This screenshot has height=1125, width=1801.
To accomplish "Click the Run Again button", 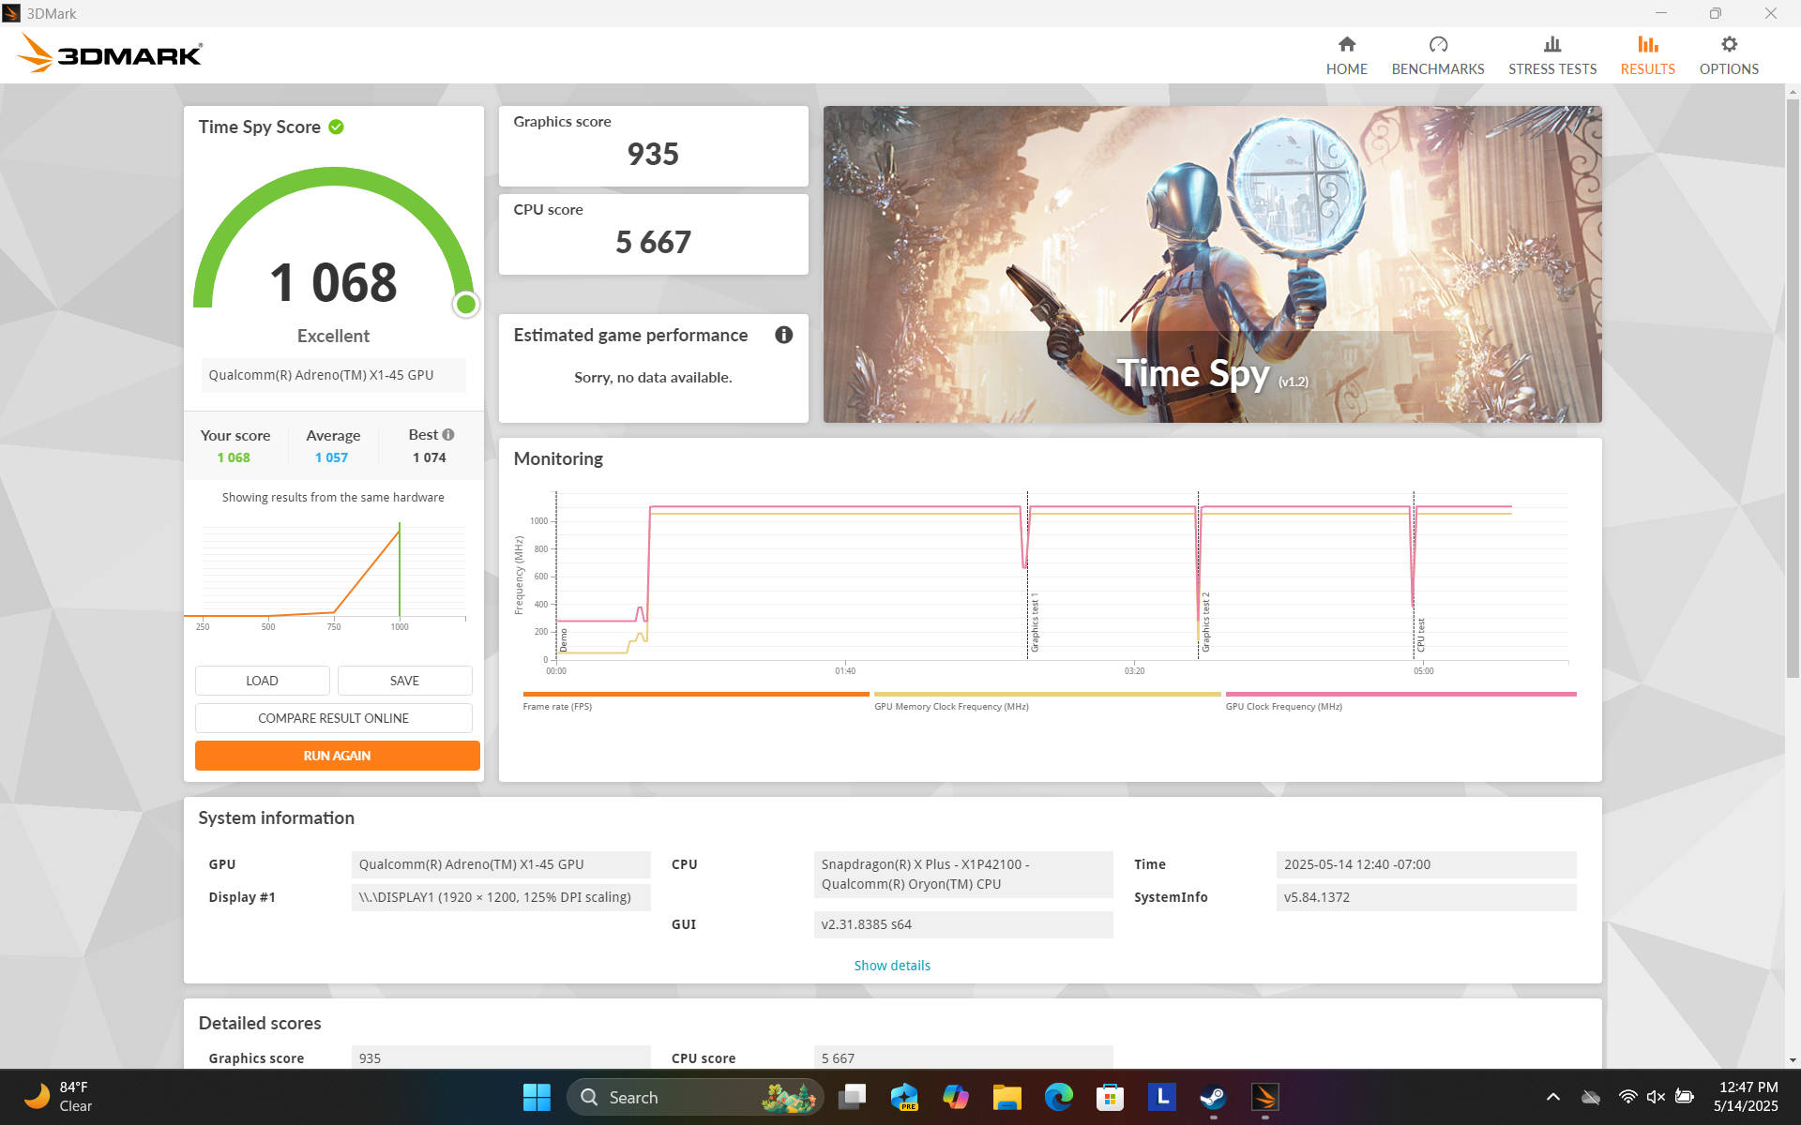I will click(x=337, y=756).
